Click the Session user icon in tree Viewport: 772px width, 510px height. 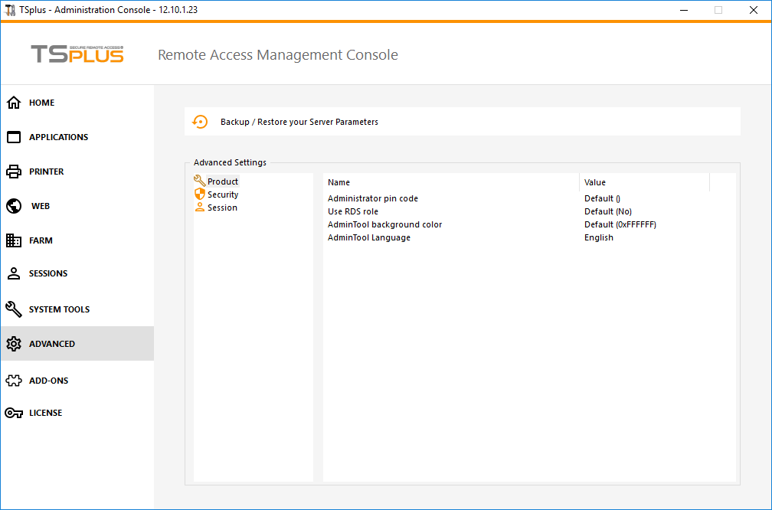pos(199,208)
